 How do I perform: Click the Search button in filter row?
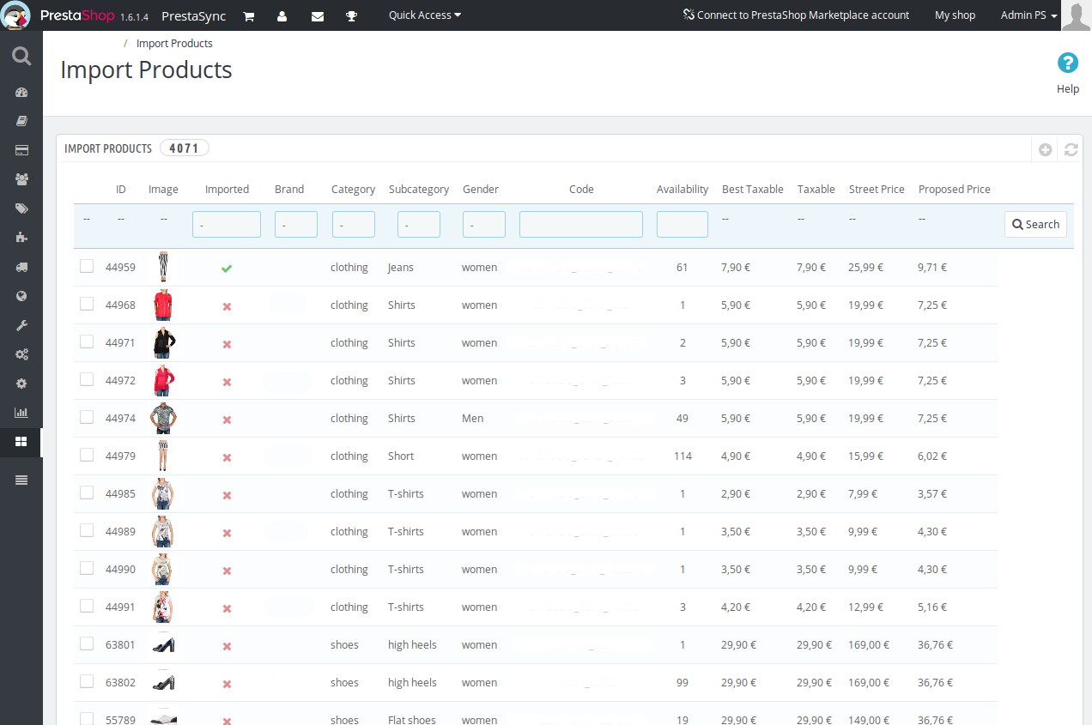(1035, 225)
